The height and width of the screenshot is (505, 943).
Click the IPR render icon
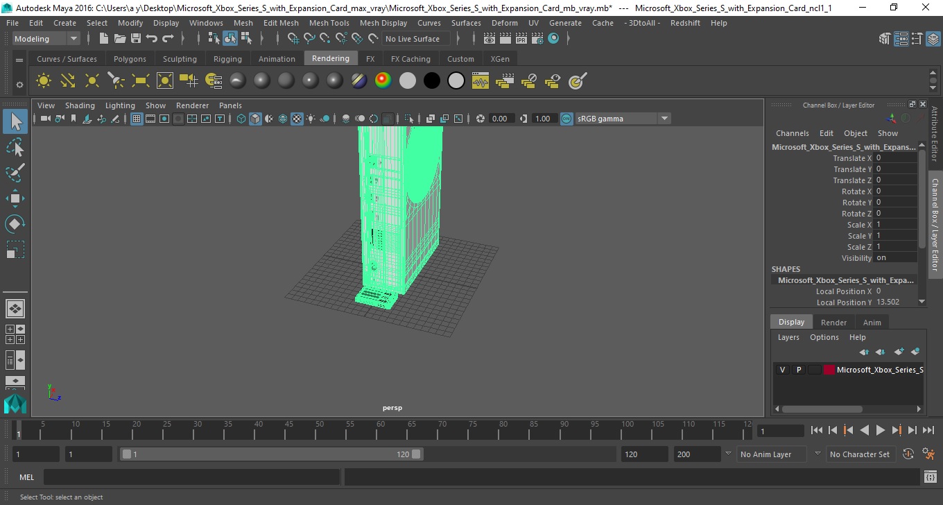pos(521,39)
